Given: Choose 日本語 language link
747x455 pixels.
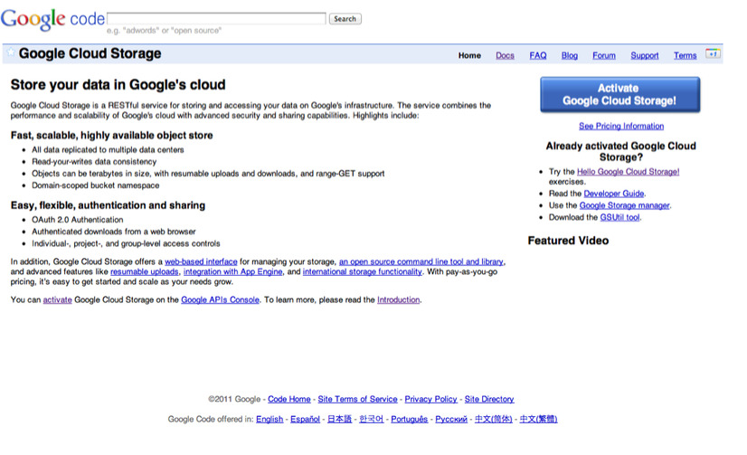Looking at the screenshot, I should (339, 419).
